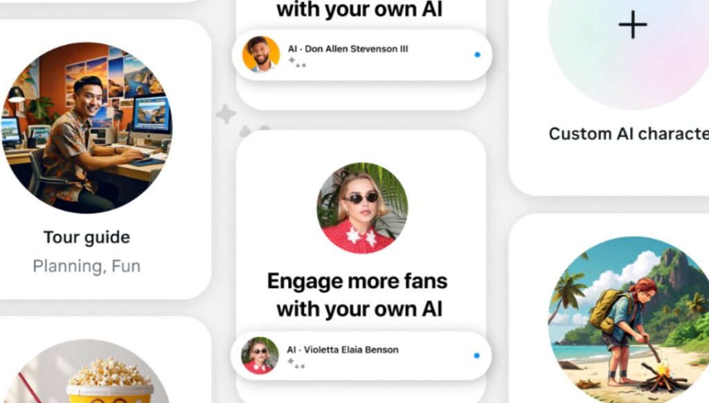Click the woman in sunglasses large avatar

(x=361, y=208)
